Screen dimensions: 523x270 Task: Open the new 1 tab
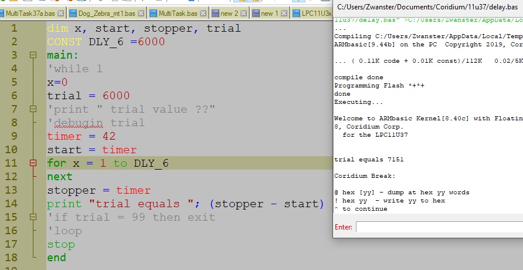tap(269, 14)
